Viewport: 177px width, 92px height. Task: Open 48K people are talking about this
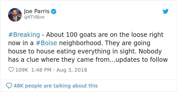click(x=56, y=86)
